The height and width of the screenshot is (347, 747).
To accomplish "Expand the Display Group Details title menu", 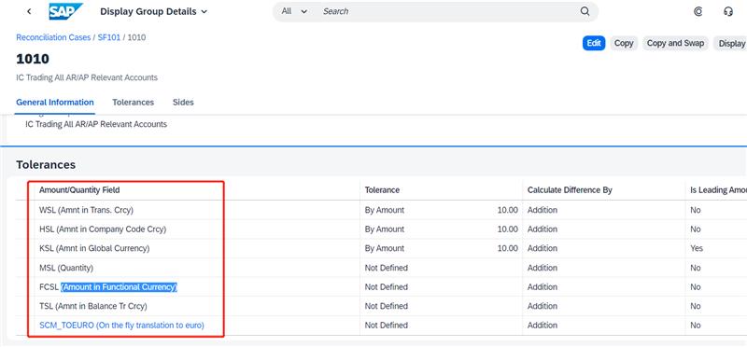I will pos(154,11).
